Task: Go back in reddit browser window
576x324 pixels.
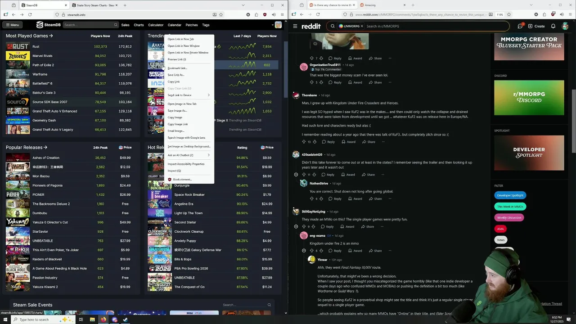Action: [x=301, y=14]
